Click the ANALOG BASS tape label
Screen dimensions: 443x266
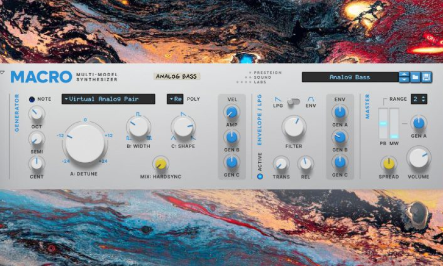[x=176, y=77]
